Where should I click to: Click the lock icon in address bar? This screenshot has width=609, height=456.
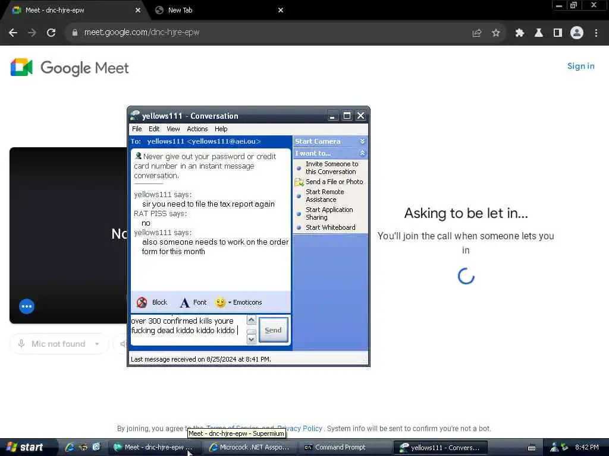(75, 33)
